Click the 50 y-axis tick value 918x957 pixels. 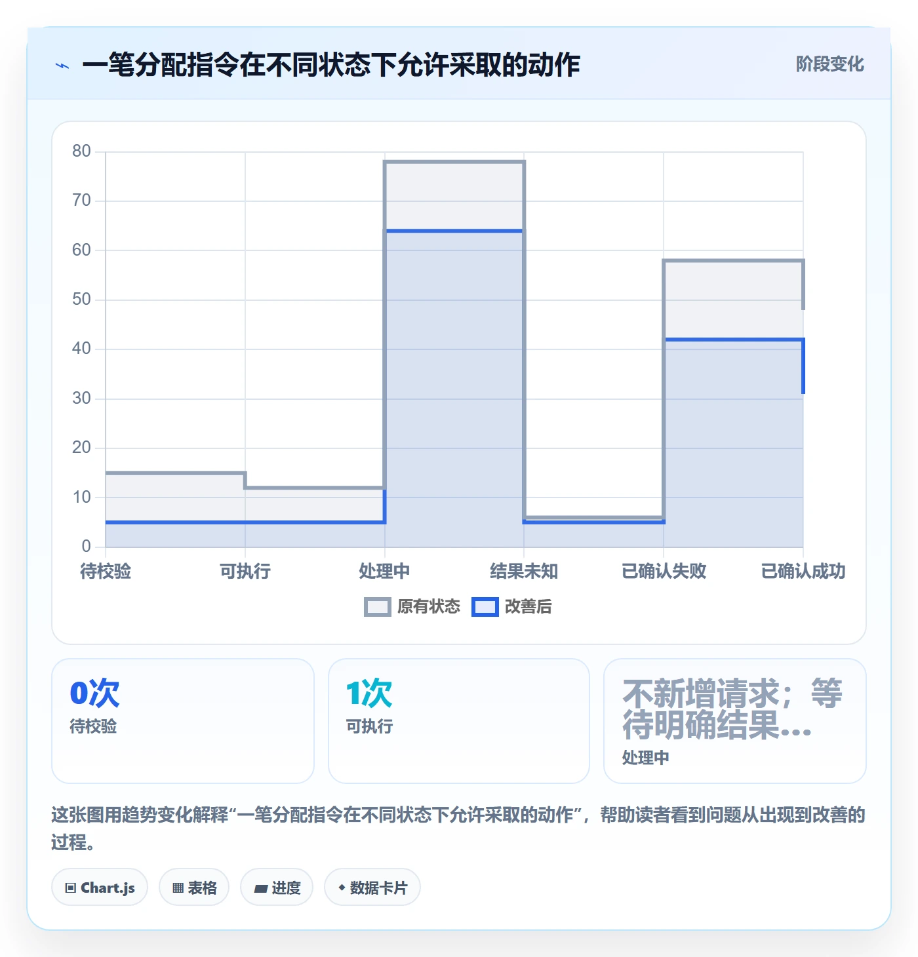pos(82,300)
